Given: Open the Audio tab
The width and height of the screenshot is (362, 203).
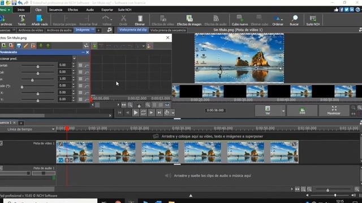Looking at the screenshot, I should pyautogui.click(x=90, y=10).
